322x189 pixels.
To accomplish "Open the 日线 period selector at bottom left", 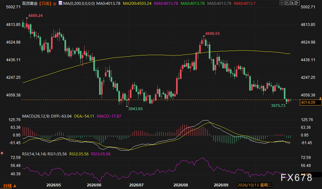I will click(x=10, y=186).
